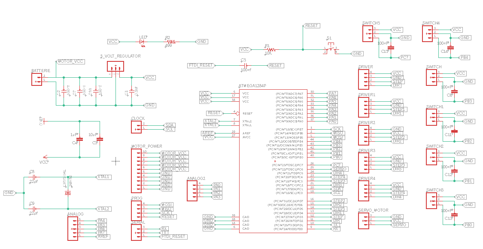Click the R2 499 ohm resistor
Image resolution: width=483 pixels, height=249 pixels.
[x=171, y=42]
